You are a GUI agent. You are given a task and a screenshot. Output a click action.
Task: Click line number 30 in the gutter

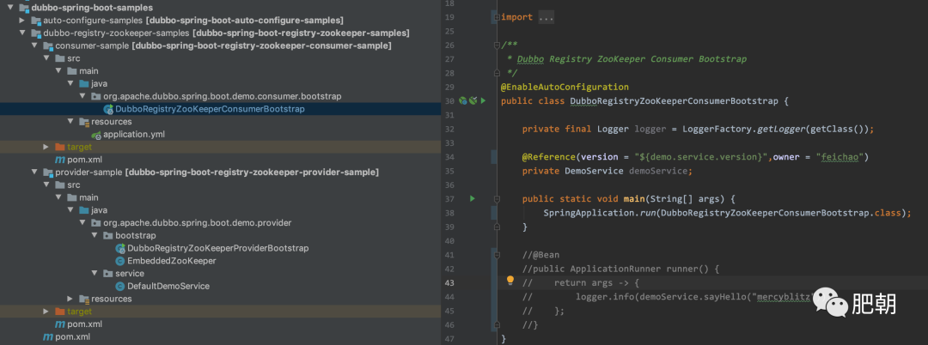(x=449, y=101)
